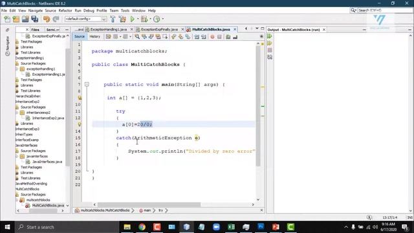Viewport: 414px width, 233px height.
Task: Switch to the ExceptionHandling1.java tab
Action: coord(109,29)
